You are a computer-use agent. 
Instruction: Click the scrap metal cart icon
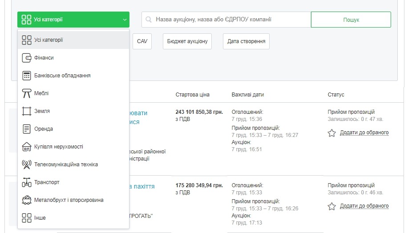(27, 200)
